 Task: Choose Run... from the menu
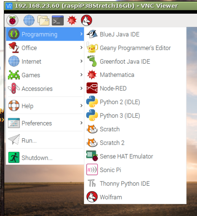[x=45, y=140]
